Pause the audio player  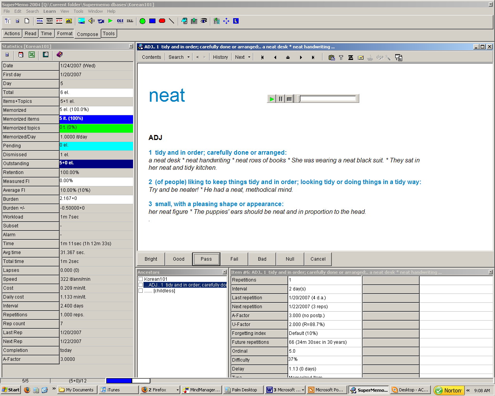pos(280,99)
